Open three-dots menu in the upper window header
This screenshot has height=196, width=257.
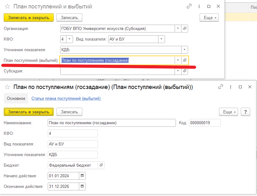[x=199, y=6]
